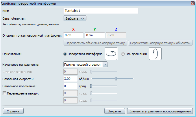Click the Начальная скорость slider handle
The height and width of the screenshot is (117, 196).
tap(116, 79)
